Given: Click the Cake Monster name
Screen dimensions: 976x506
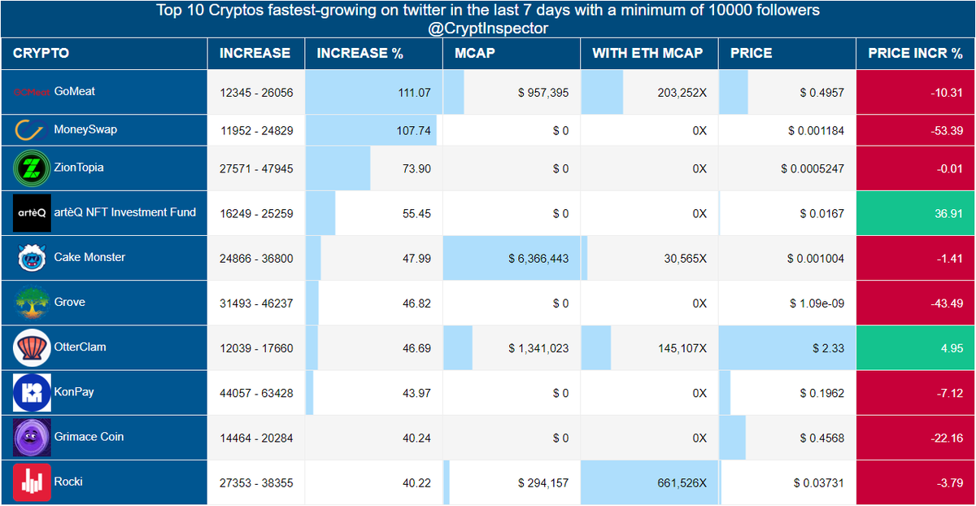Looking at the screenshot, I should pos(89,257).
